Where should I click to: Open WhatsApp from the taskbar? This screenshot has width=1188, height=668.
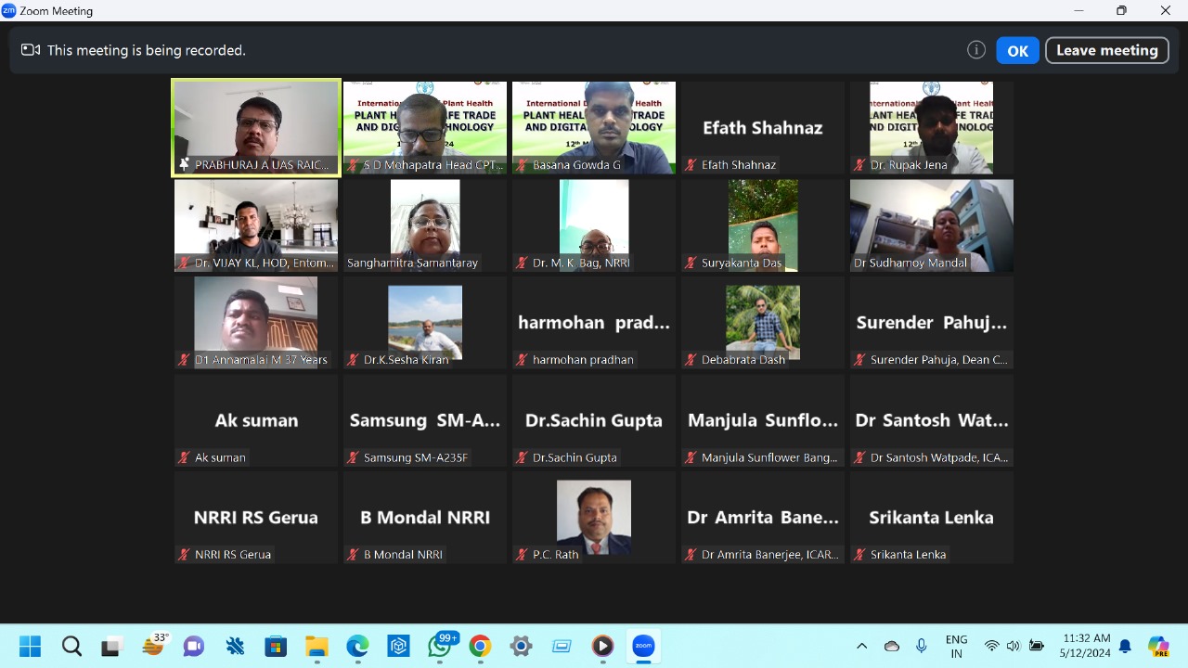(x=440, y=646)
